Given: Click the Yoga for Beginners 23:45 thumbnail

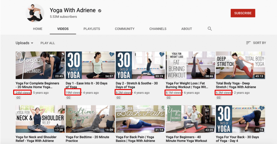Looking at the screenshot, I should coord(40,65).
